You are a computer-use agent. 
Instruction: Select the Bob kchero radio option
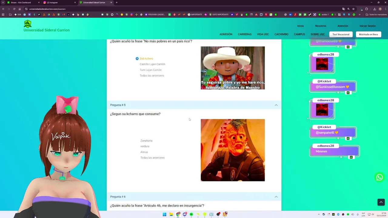137,58
